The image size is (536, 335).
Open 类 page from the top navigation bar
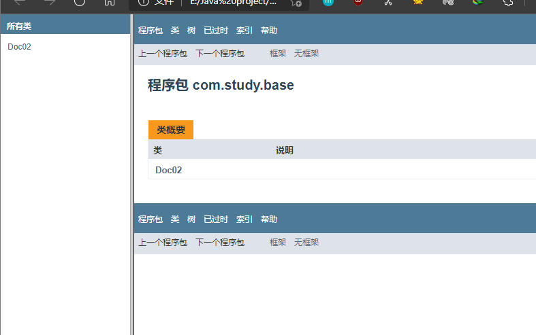[x=175, y=31]
